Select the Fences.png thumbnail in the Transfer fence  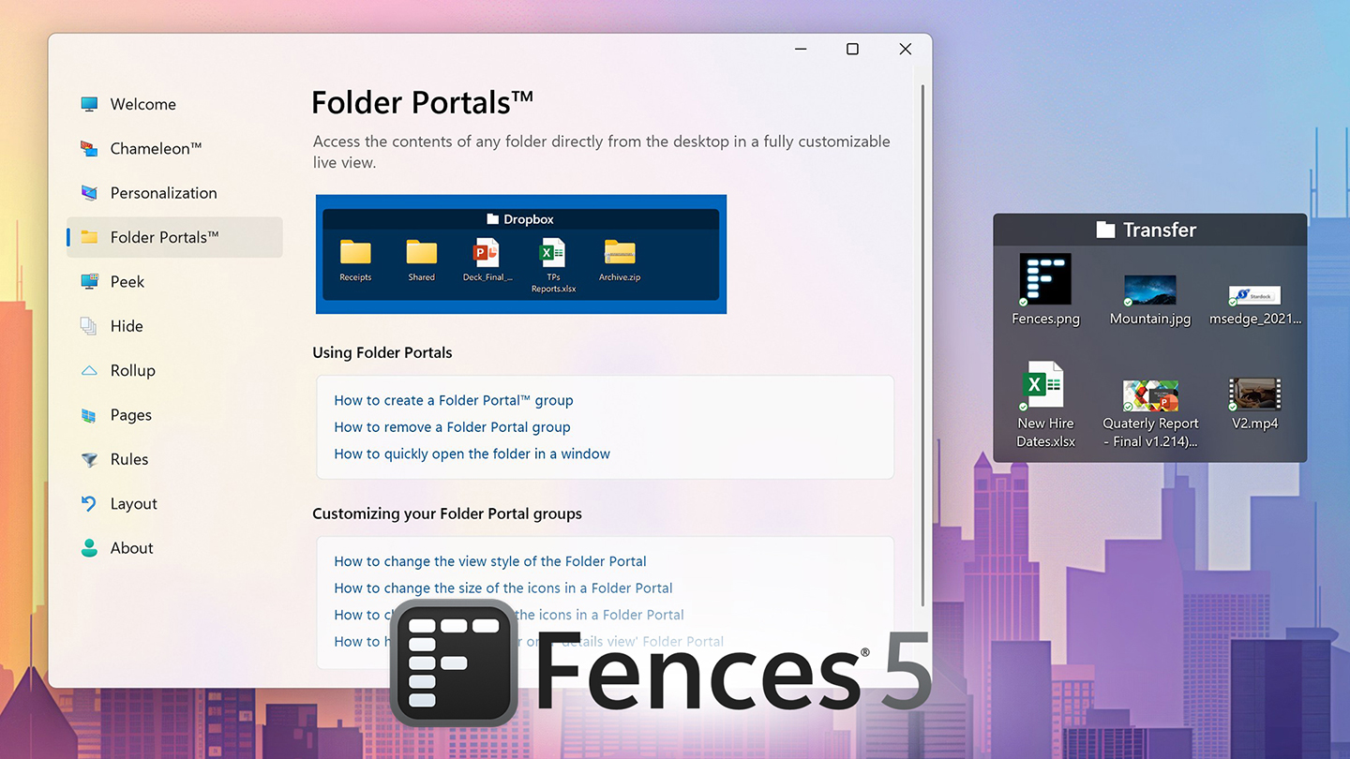coord(1043,278)
